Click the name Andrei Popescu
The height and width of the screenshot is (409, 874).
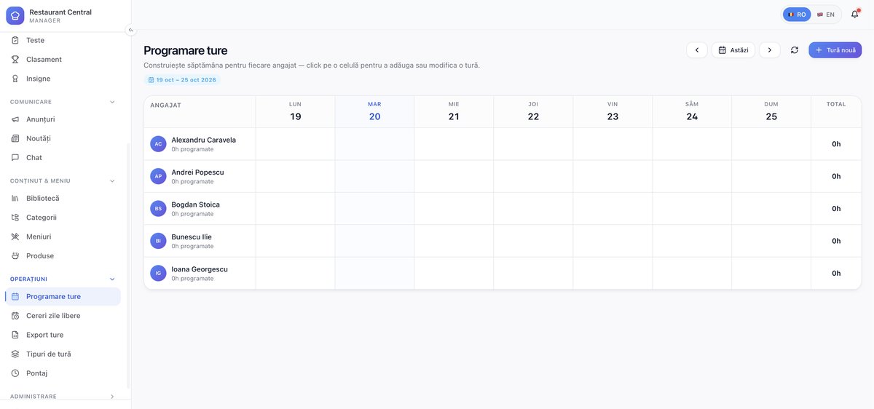point(197,172)
